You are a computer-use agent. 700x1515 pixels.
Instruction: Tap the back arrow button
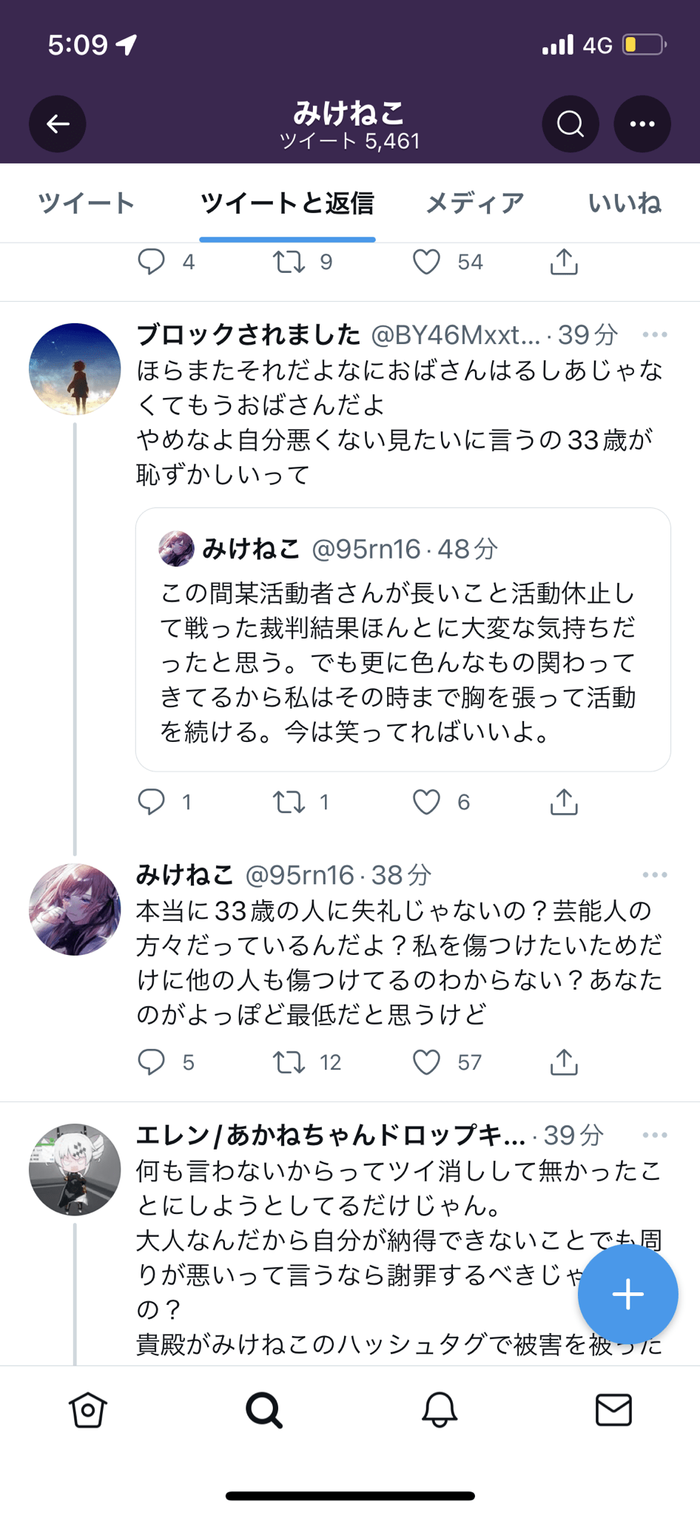[x=58, y=124]
